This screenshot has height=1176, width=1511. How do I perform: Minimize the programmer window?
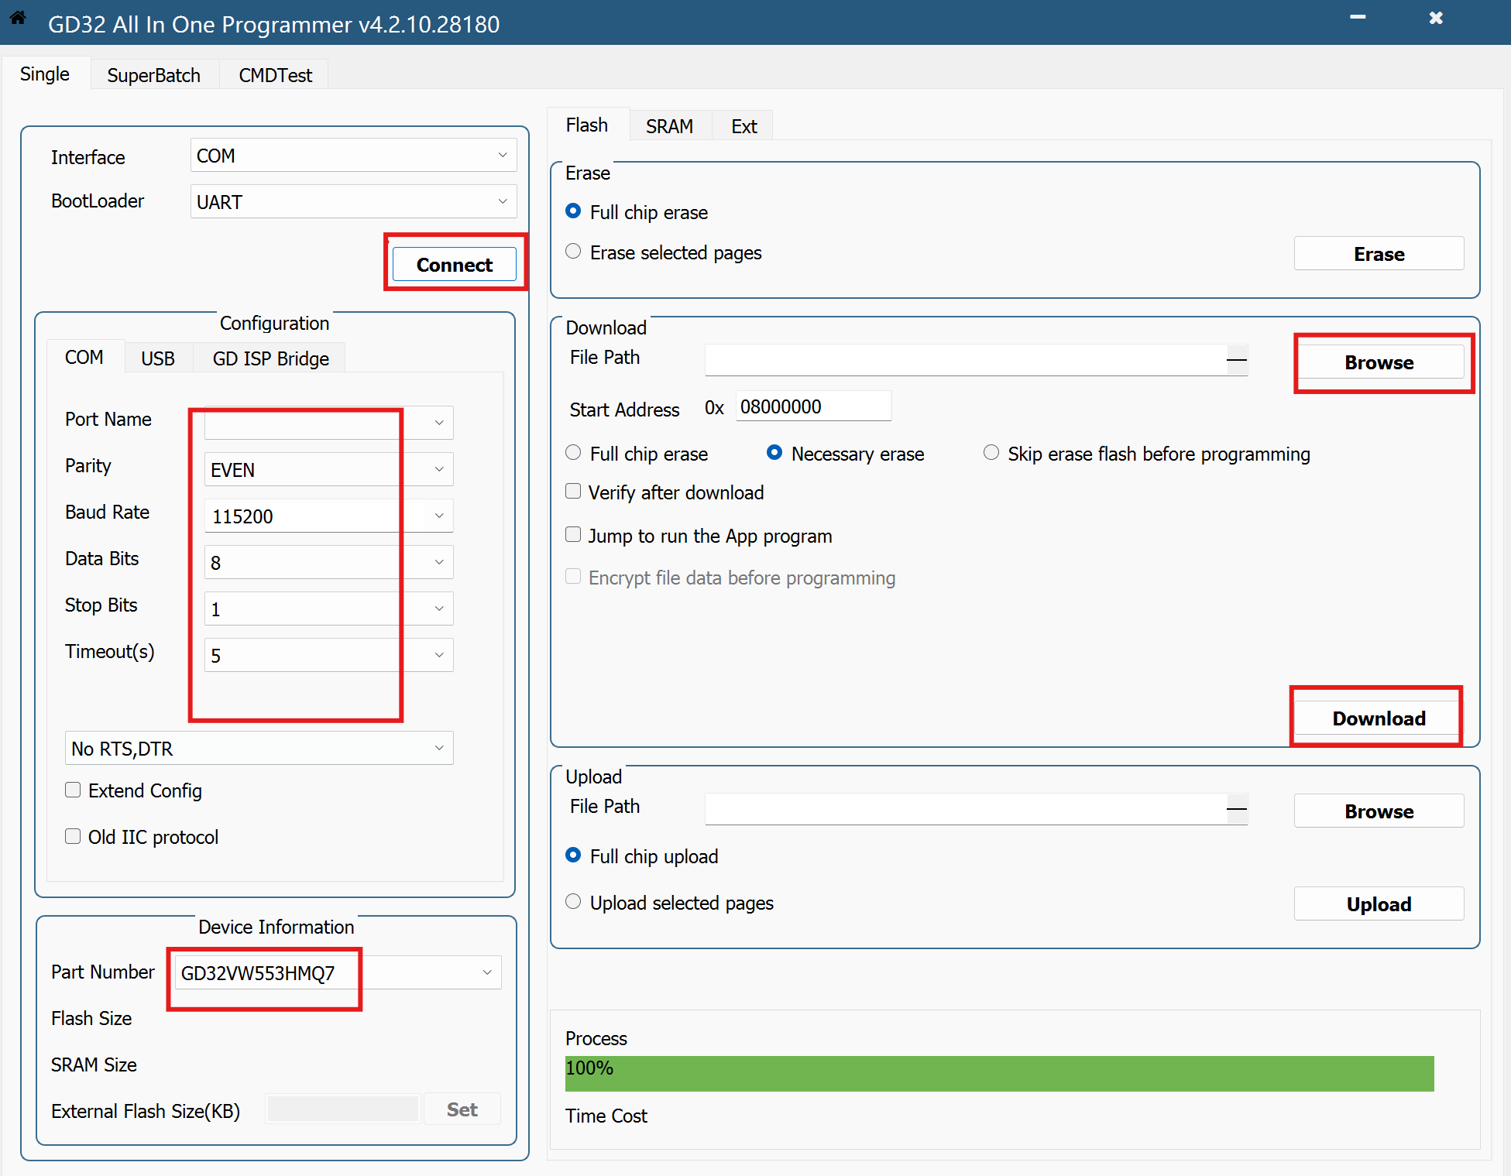[x=1358, y=18]
